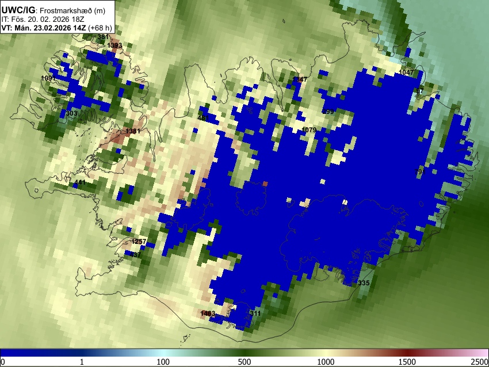This screenshot has height=367, width=489.
Task: Click the station value 791
Action: click(x=420, y=172)
